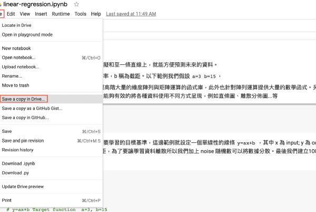Image resolution: width=316 pixels, height=212 pixels.
Task: Choose Upload notebook... option
Action: tap(21, 67)
